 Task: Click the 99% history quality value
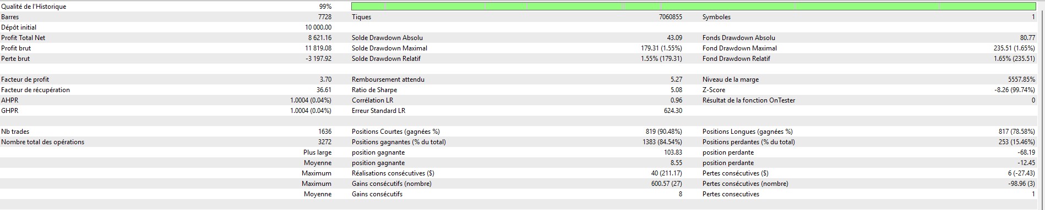tap(325, 7)
